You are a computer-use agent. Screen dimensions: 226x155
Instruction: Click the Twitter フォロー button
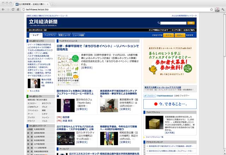tap(150, 96)
